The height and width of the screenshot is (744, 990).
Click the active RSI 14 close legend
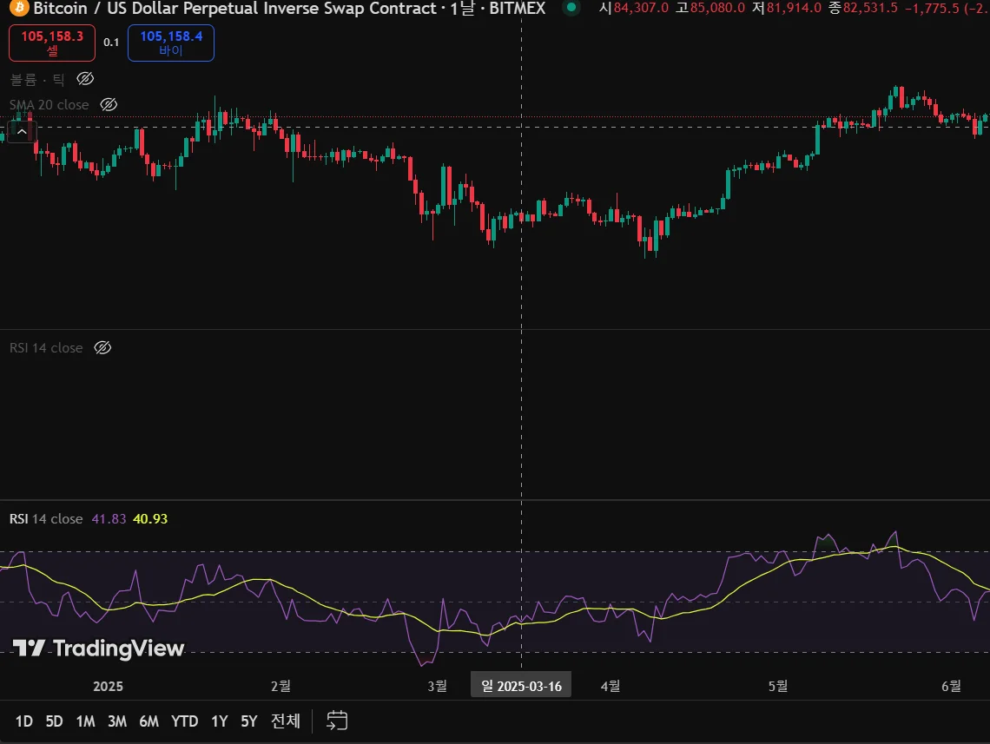pos(46,519)
